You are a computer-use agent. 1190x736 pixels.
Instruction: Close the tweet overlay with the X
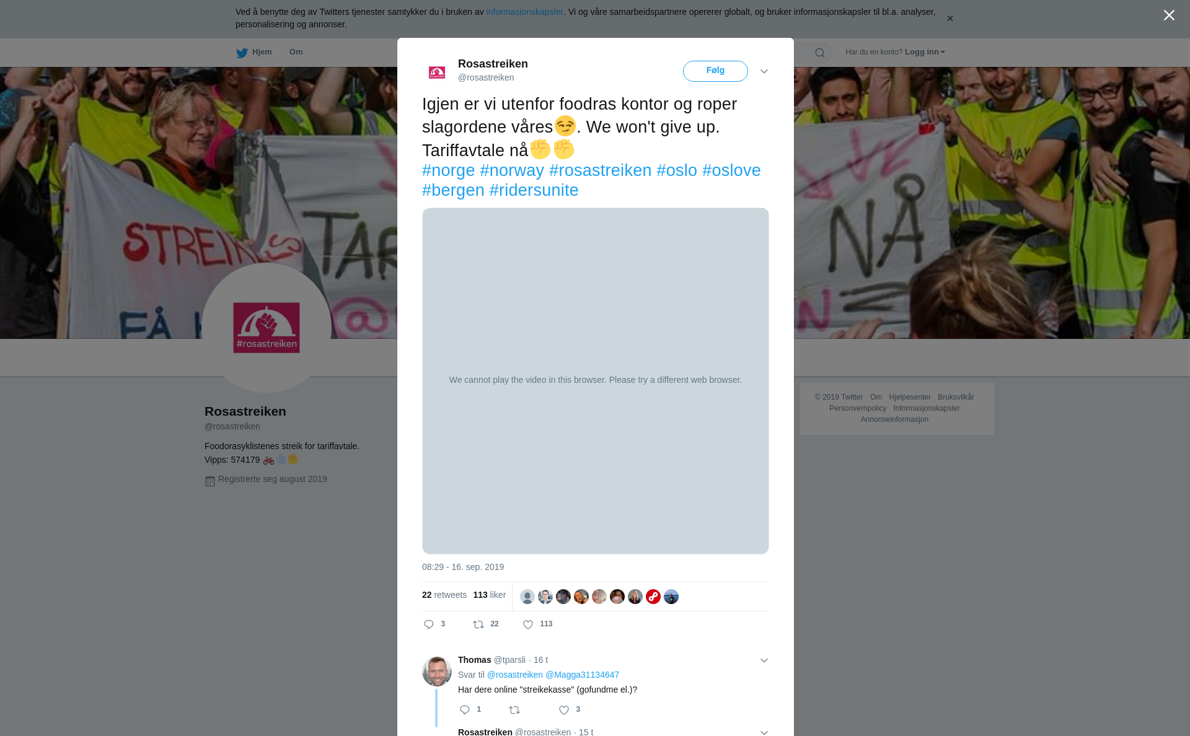click(x=1169, y=15)
